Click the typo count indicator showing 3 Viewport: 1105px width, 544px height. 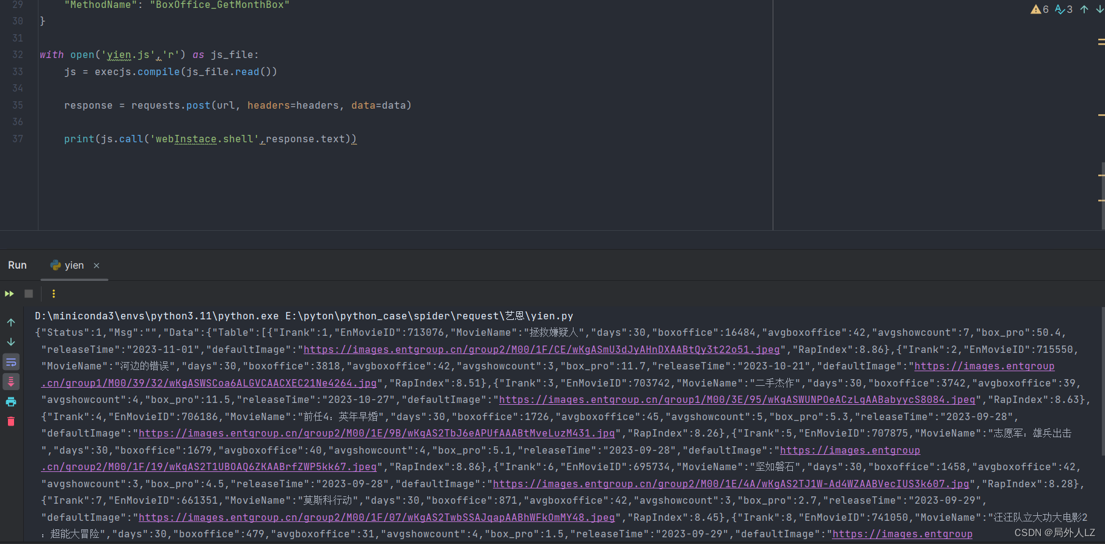click(x=1064, y=9)
